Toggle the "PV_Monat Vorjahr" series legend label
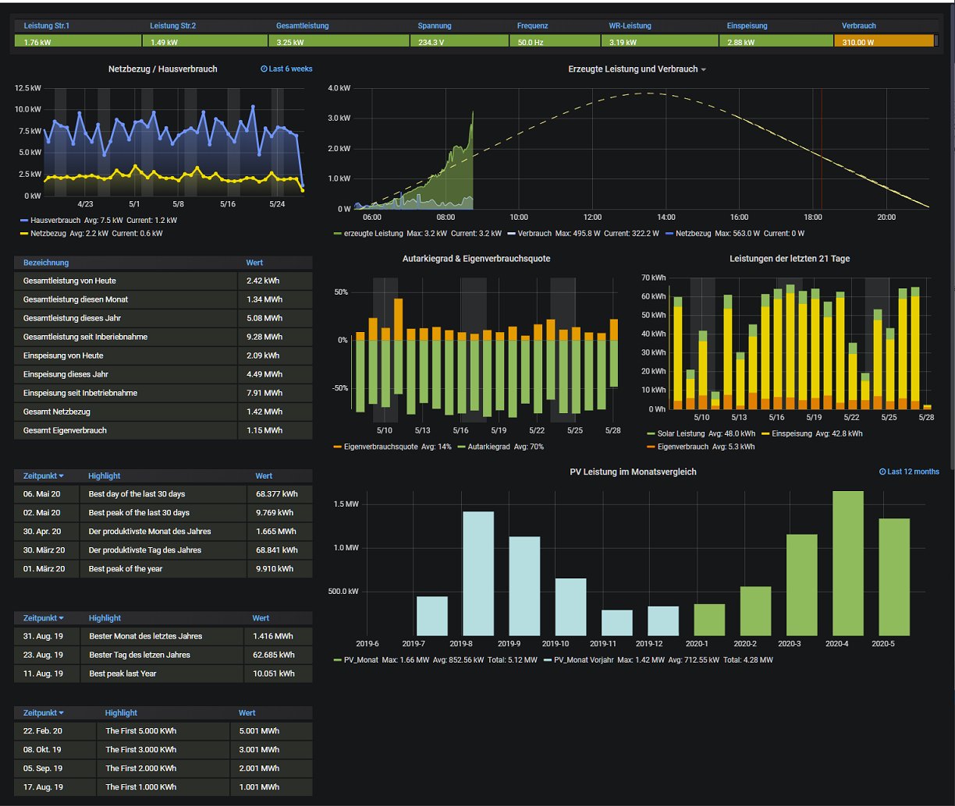955x806 pixels. tap(585, 660)
